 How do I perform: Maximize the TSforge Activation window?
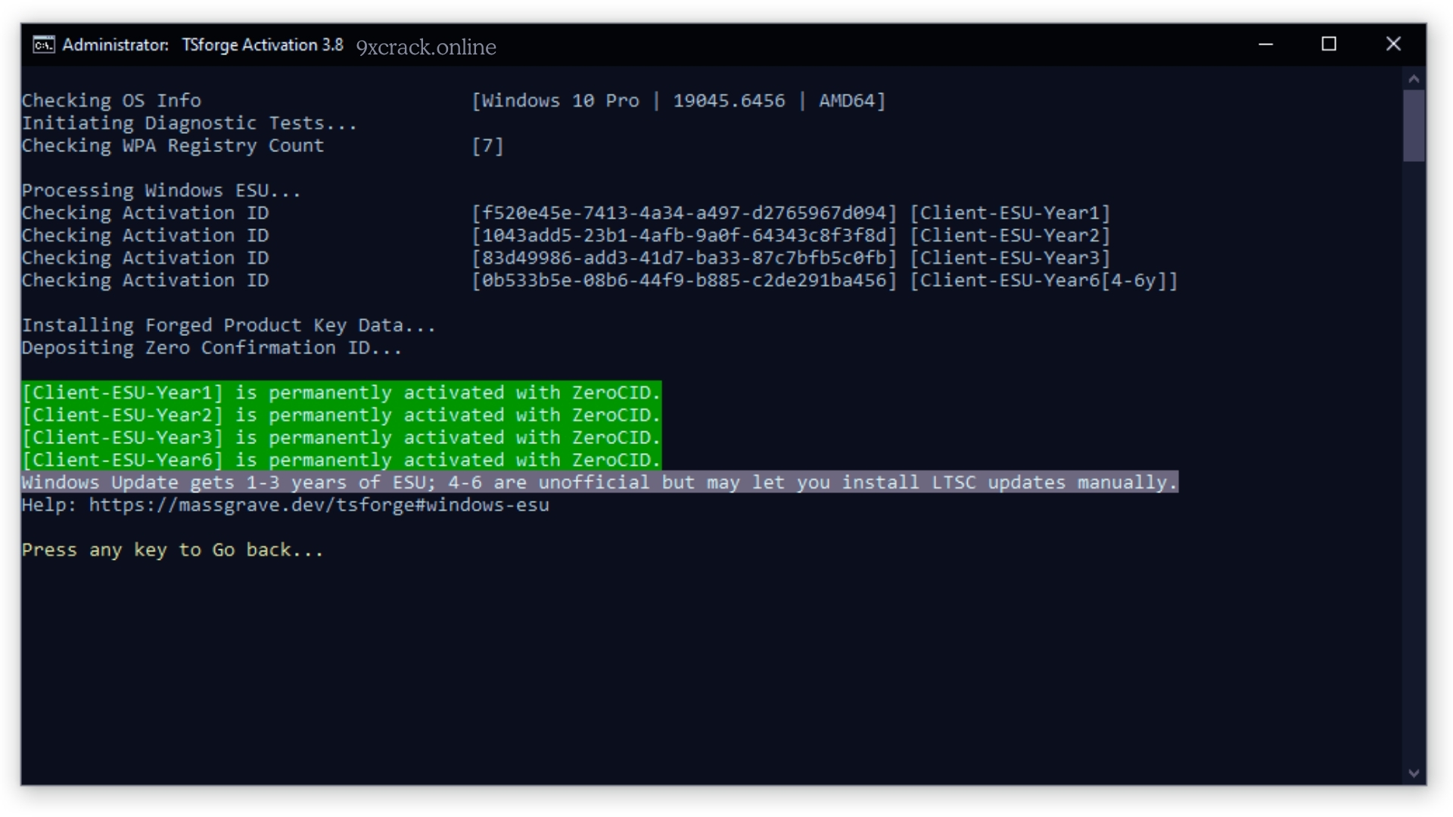1329,45
